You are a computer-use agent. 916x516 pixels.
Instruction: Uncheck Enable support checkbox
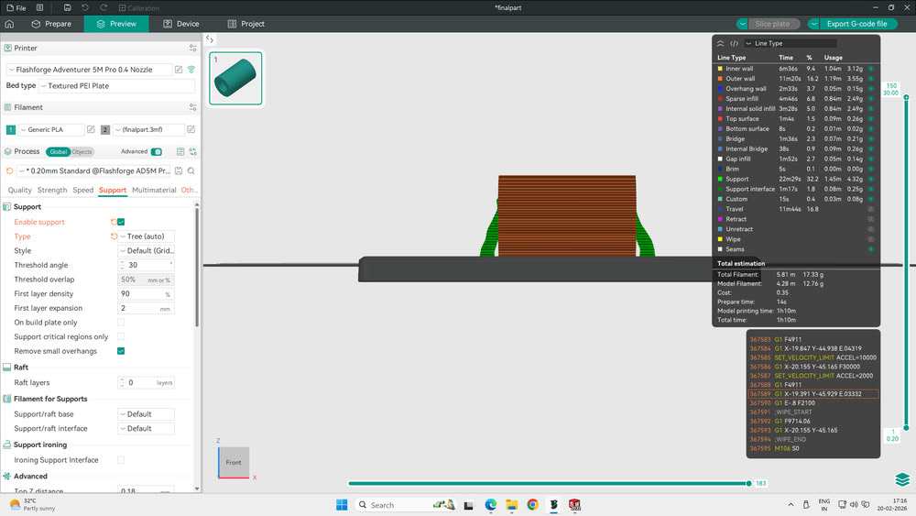coord(121,222)
